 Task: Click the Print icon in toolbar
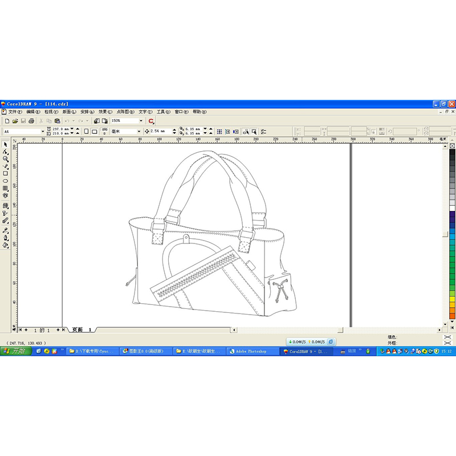pyautogui.click(x=31, y=121)
